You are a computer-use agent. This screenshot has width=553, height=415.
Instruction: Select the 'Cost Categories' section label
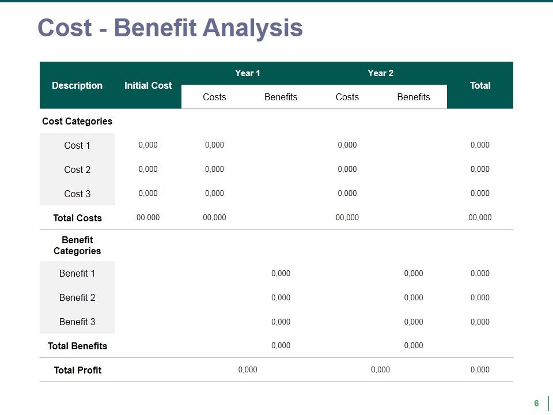pos(77,122)
